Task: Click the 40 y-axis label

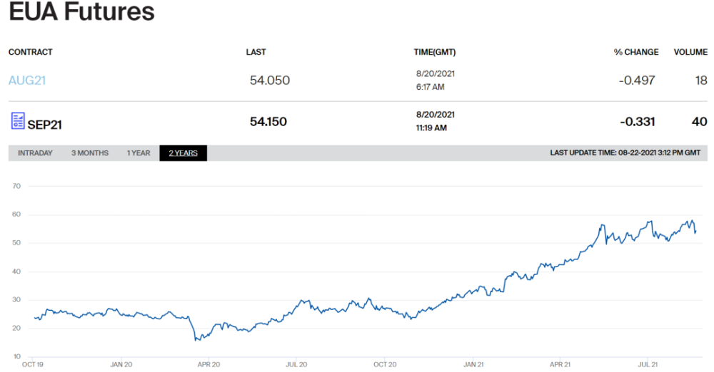Action: click(16, 272)
